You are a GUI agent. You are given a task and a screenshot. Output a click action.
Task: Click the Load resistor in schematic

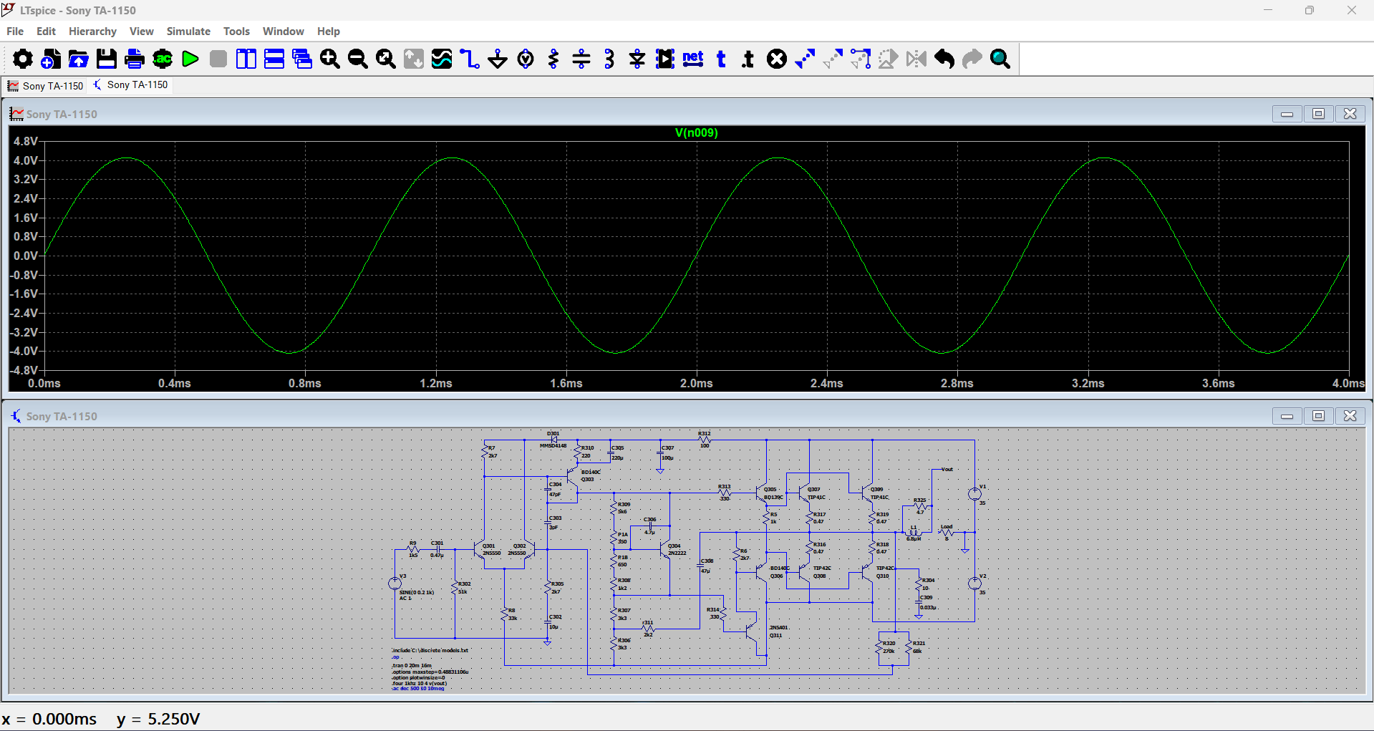click(946, 532)
